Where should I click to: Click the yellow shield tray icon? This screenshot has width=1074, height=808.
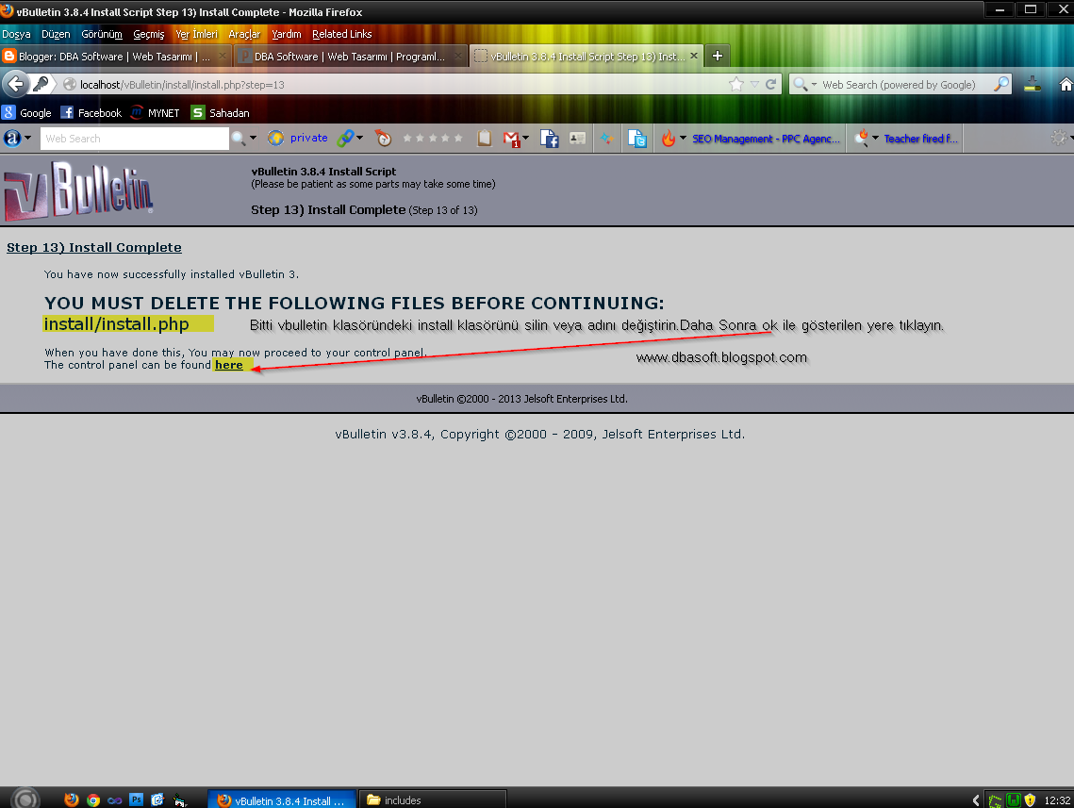[x=1030, y=800]
